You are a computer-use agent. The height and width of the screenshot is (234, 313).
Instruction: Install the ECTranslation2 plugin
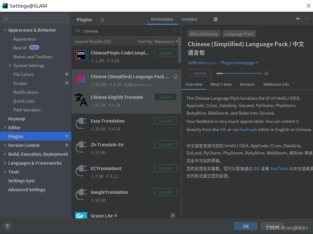click(166, 168)
